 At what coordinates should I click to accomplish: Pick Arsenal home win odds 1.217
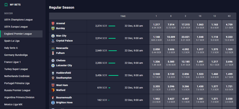(156, 26)
